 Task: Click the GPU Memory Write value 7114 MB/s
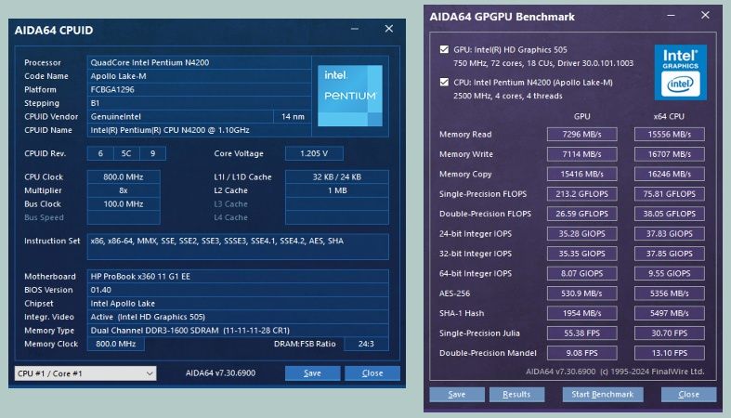coord(581,154)
